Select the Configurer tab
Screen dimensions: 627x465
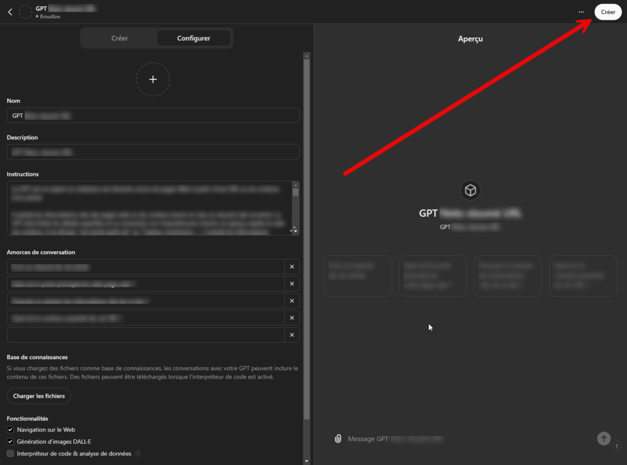point(193,38)
